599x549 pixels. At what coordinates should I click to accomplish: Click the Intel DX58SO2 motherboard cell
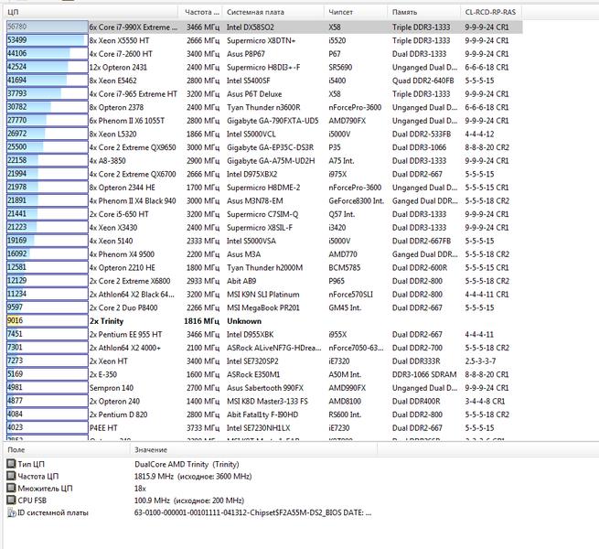point(251,27)
